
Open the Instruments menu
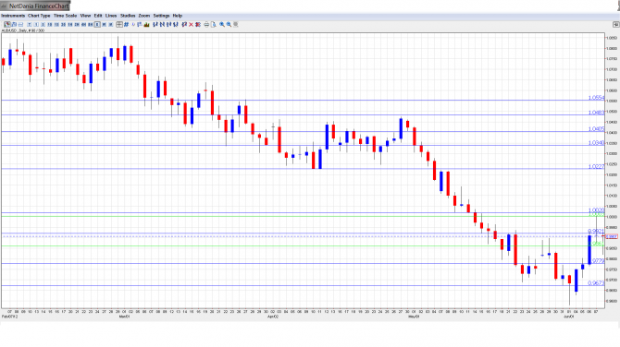13,16
